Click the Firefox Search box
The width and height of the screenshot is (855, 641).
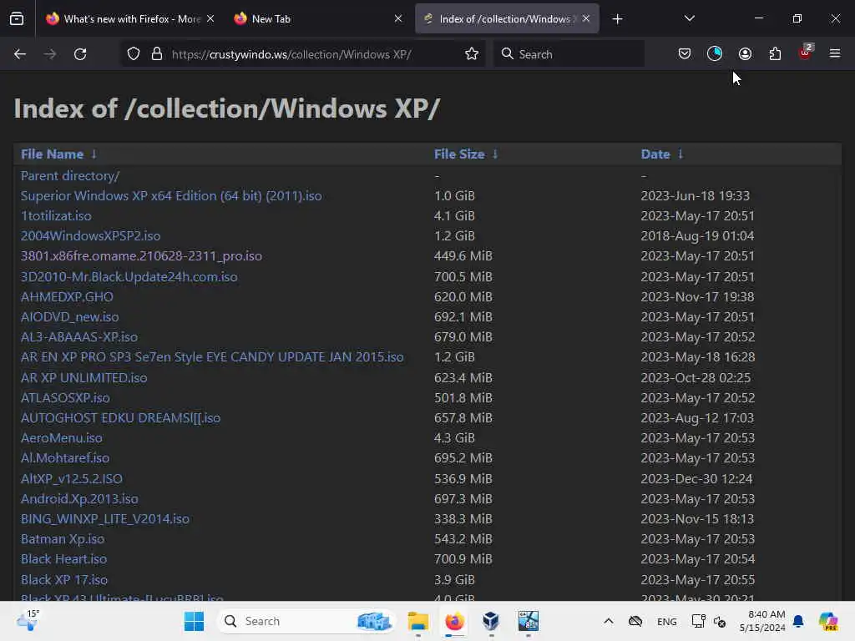(569, 54)
